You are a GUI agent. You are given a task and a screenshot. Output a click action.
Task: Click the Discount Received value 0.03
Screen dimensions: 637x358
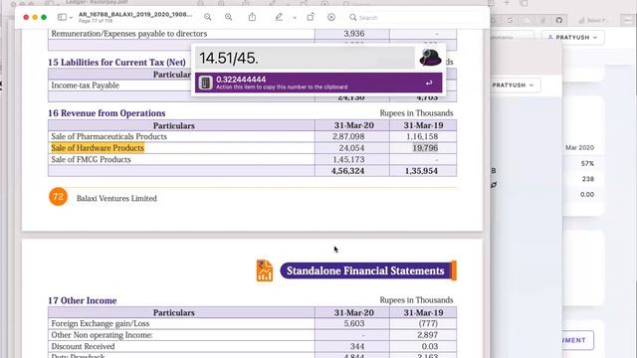430,346
